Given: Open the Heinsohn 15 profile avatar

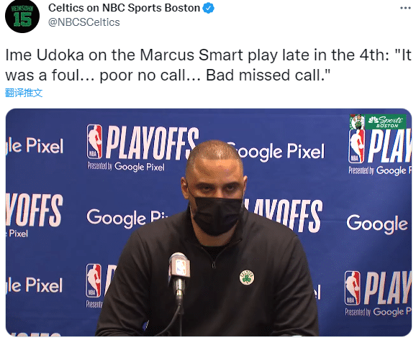Looking at the screenshot, I should click(22, 16).
